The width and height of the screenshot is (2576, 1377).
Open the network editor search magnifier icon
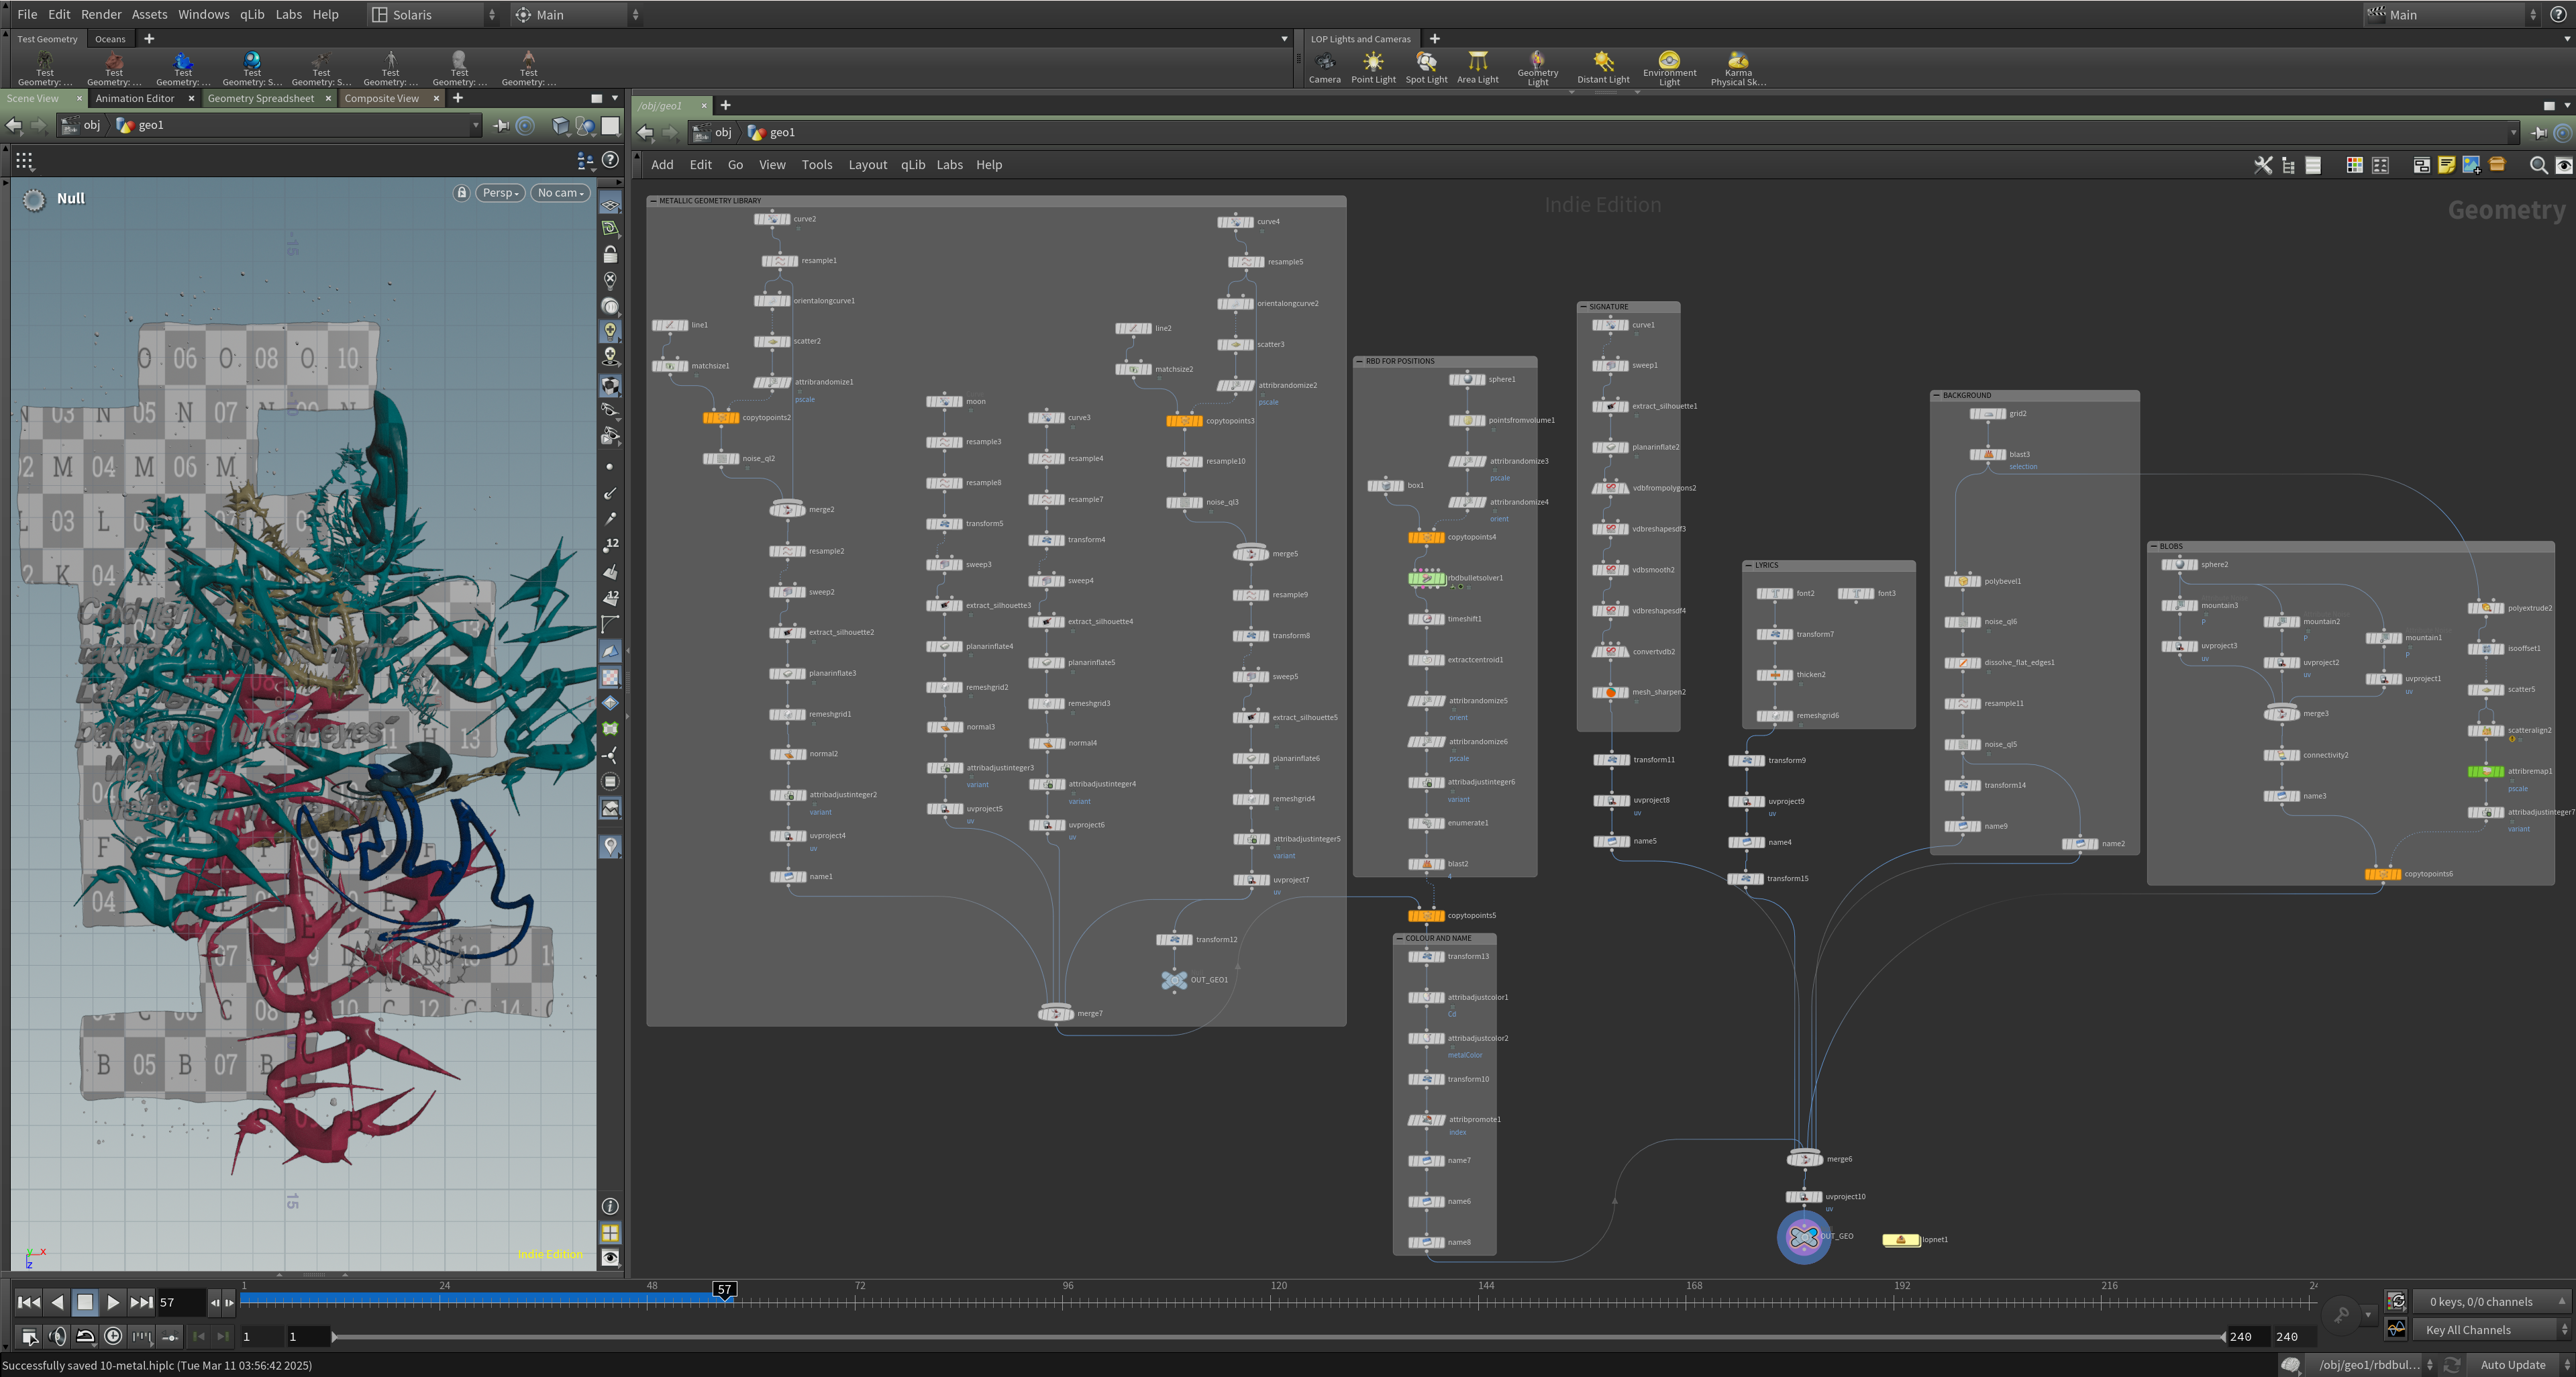(2538, 165)
